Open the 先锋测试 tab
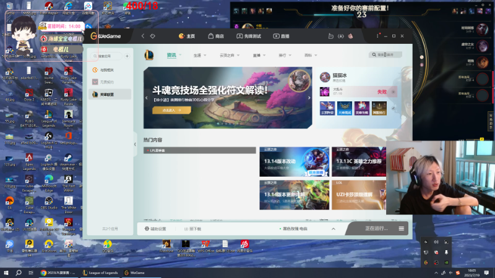Viewport: 495px width, 278px height. click(249, 36)
